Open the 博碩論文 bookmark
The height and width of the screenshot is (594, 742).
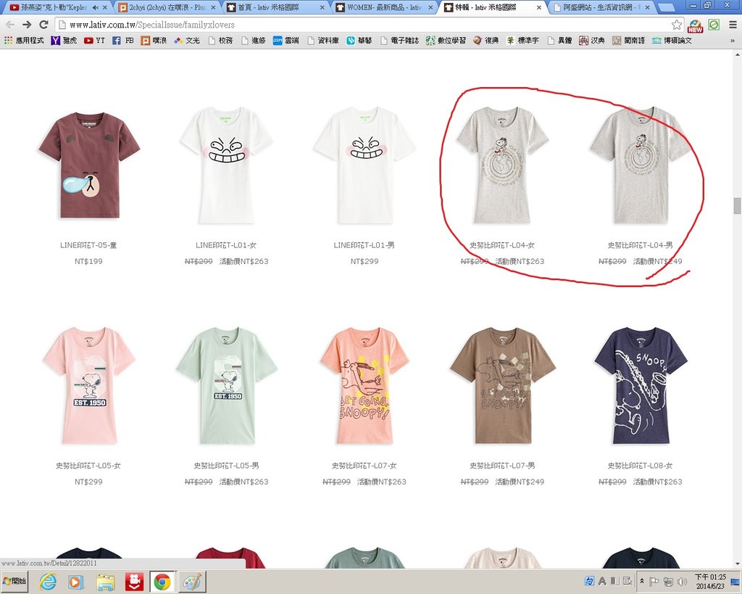point(672,41)
